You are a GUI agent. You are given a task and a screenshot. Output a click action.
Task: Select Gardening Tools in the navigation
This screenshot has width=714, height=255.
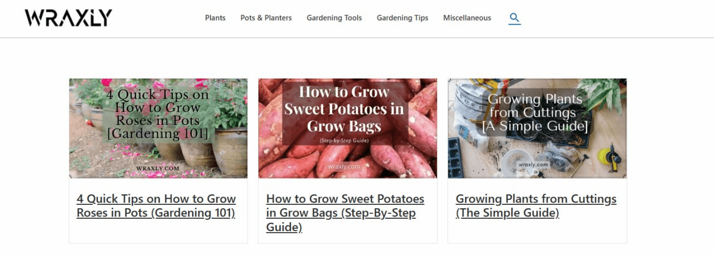tap(334, 18)
